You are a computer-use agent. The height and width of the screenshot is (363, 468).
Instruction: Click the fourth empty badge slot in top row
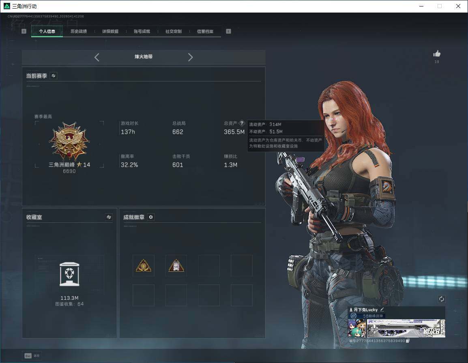[241, 265]
